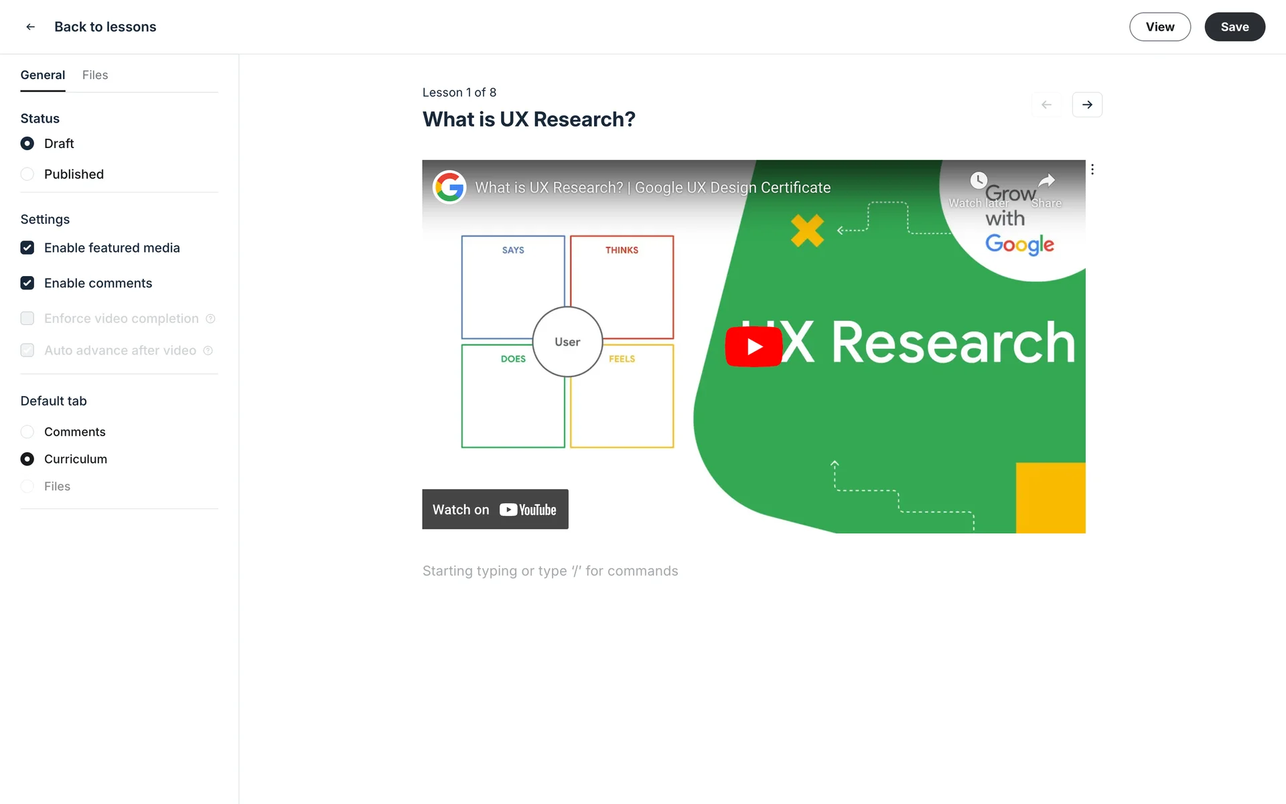
Task: Click the View button
Action: tap(1159, 27)
